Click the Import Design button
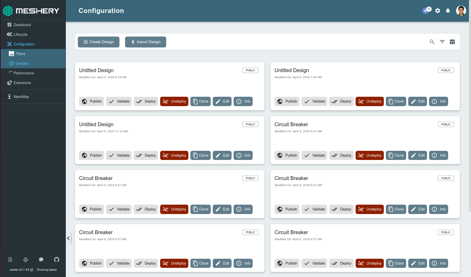Screen dimensions: 471x277 (146, 42)
